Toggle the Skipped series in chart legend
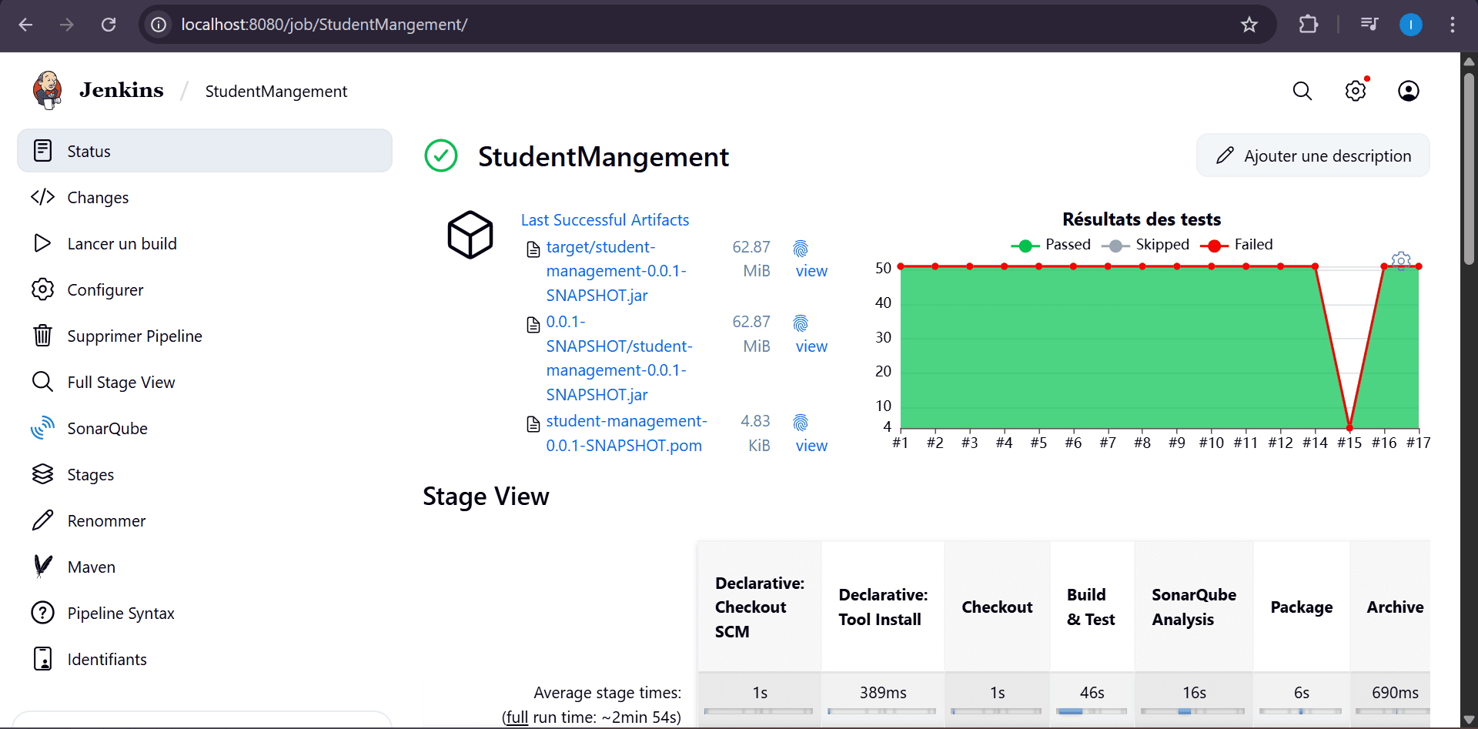Image resolution: width=1478 pixels, height=729 pixels. pyautogui.click(x=1145, y=245)
